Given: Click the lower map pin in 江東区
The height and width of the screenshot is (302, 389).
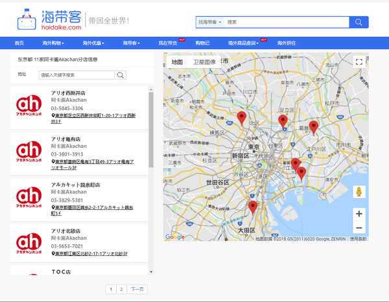Looking at the screenshot, I should point(301,174).
